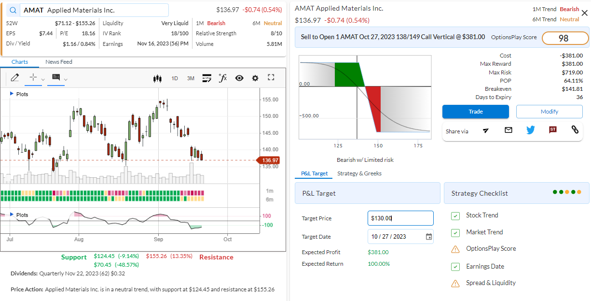Select the P&L Target tab
Image resolution: width=591 pixels, height=301 pixels.
point(314,173)
